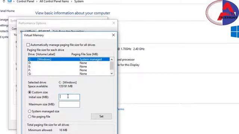Open Control Panel Home link
Image resolution: width=239 pixels, height=134 pixels.
click(x=7, y=11)
